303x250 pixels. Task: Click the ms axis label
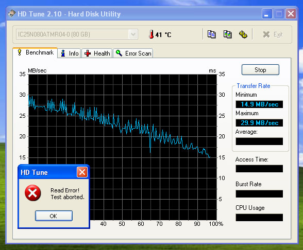coord(212,71)
